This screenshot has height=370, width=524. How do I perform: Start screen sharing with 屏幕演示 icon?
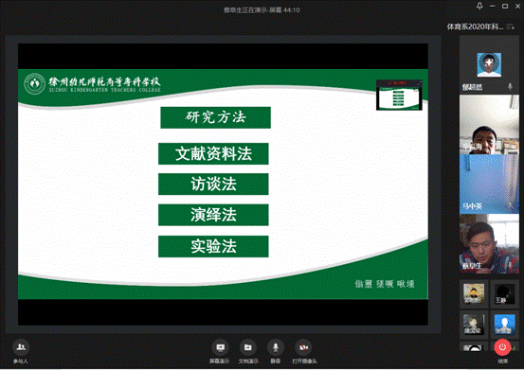pos(220,347)
